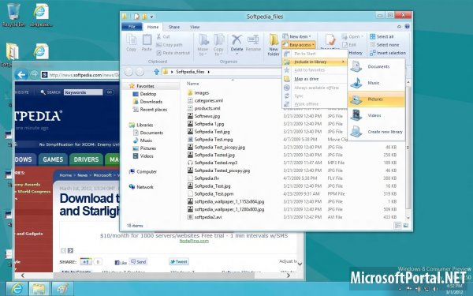The image size is (473, 296).
Task: Click the NodePing.com ad link
Action: (194, 241)
